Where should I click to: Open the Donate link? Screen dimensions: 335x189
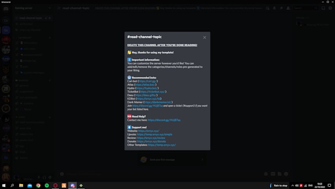point(151,141)
